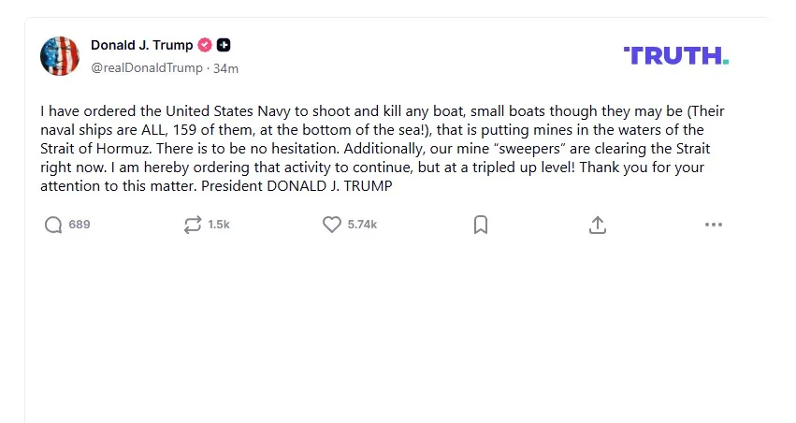Click the red verified badge beside the name
This screenshot has height=423, width=796.
click(x=205, y=45)
